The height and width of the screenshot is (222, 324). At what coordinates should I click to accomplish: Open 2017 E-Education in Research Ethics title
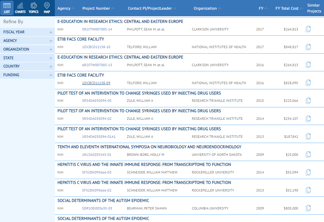tap(120, 21)
